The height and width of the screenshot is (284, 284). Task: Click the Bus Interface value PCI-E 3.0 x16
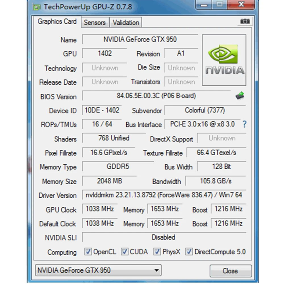point(202,124)
